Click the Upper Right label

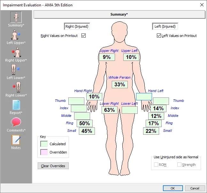pos(109,51)
